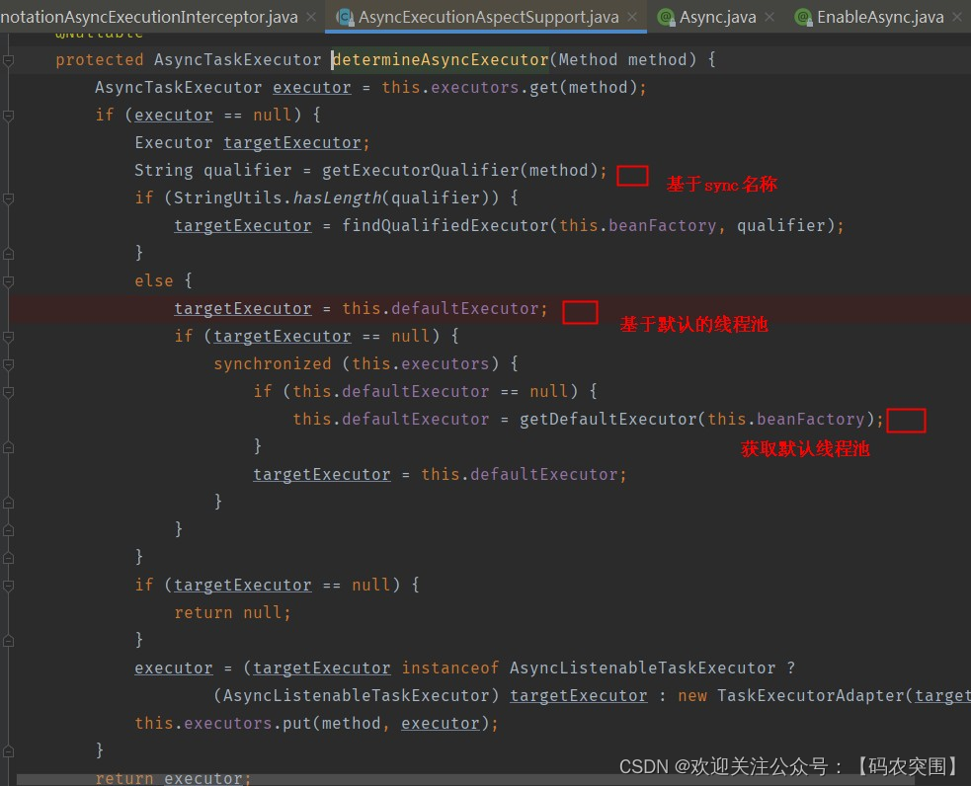
Task: Open the EnableAsync.java tab
Action: pyautogui.click(x=880, y=18)
